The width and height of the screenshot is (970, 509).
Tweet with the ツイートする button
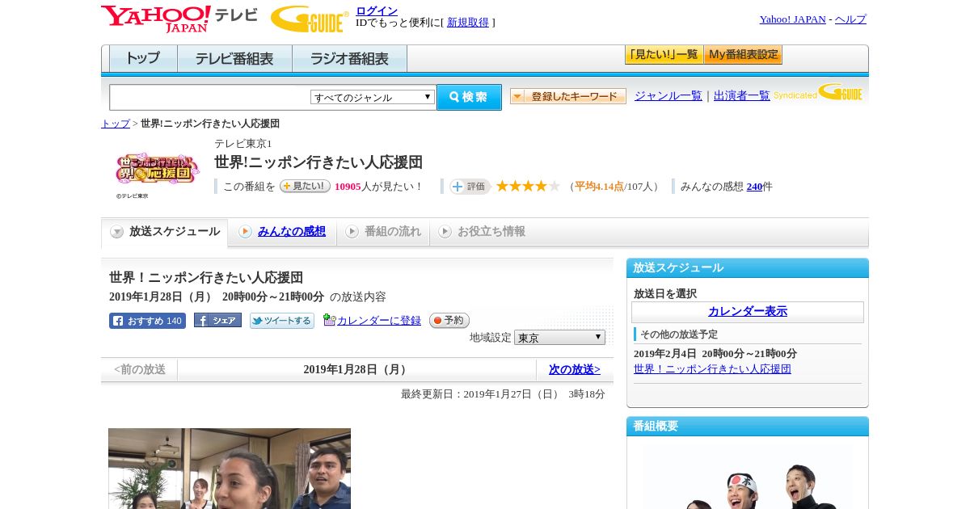coord(282,321)
